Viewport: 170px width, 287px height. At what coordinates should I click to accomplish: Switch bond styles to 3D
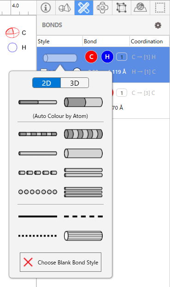(75, 83)
